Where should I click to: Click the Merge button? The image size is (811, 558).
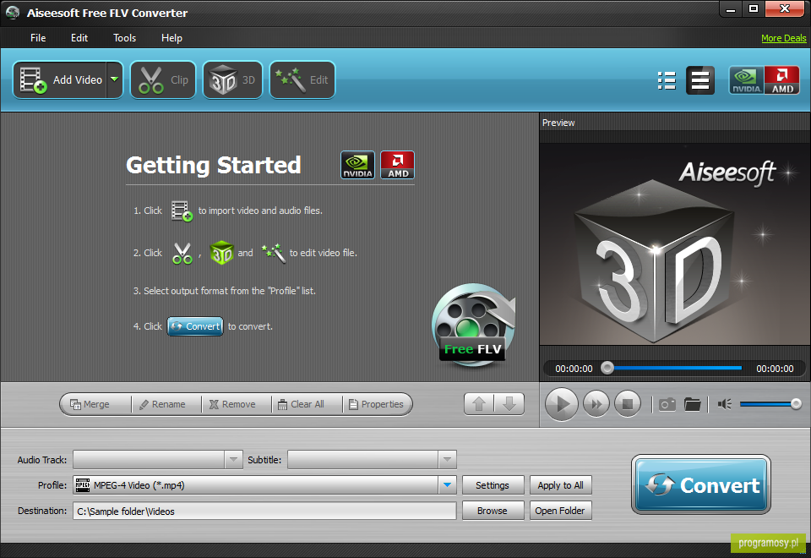[95, 404]
